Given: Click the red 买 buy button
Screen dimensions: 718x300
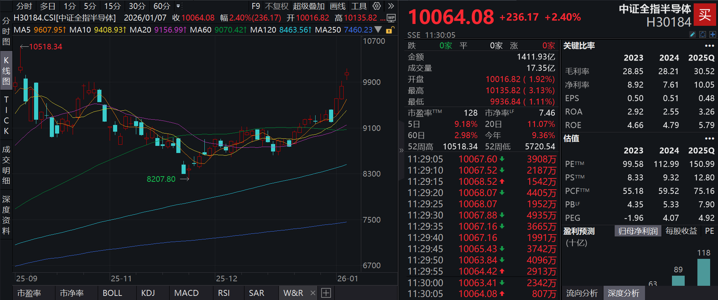Looking at the screenshot, I should (705, 15).
